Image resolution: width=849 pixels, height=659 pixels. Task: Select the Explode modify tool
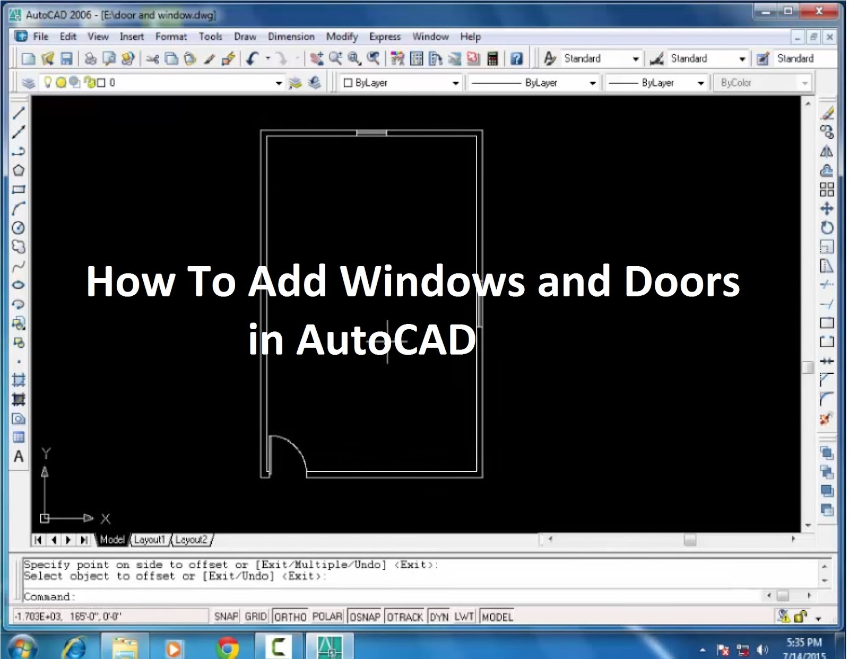tap(827, 419)
